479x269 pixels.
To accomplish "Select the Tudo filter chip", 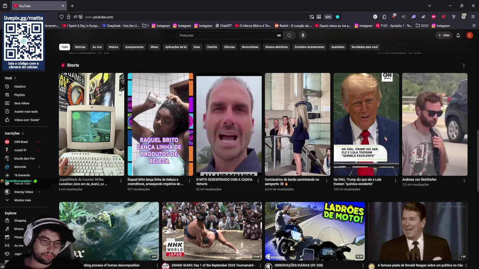I will click(x=65, y=47).
